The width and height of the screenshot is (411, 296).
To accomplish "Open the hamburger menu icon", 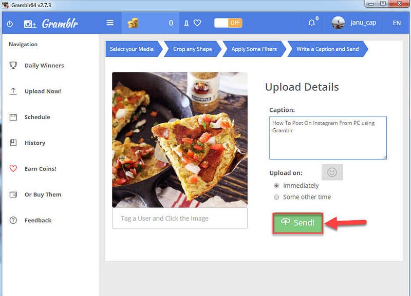I will point(110,23).
